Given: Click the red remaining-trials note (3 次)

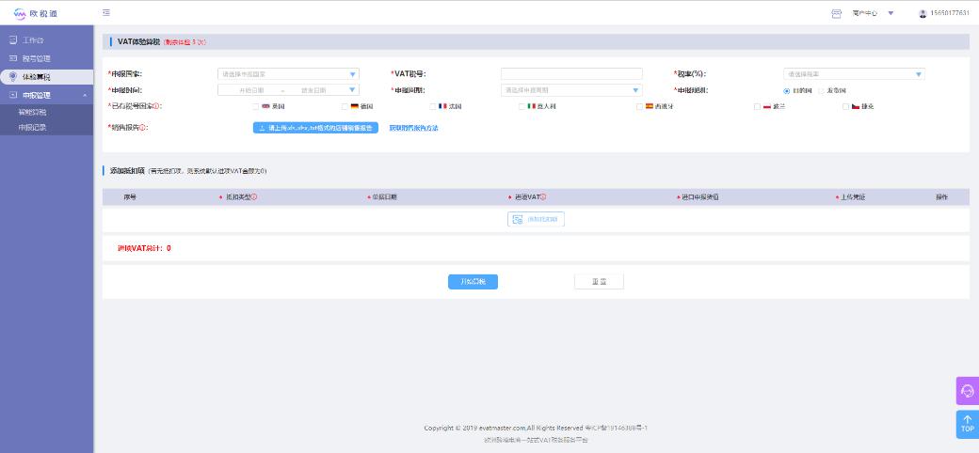Looking at the screenshot, I should point(185,42).
